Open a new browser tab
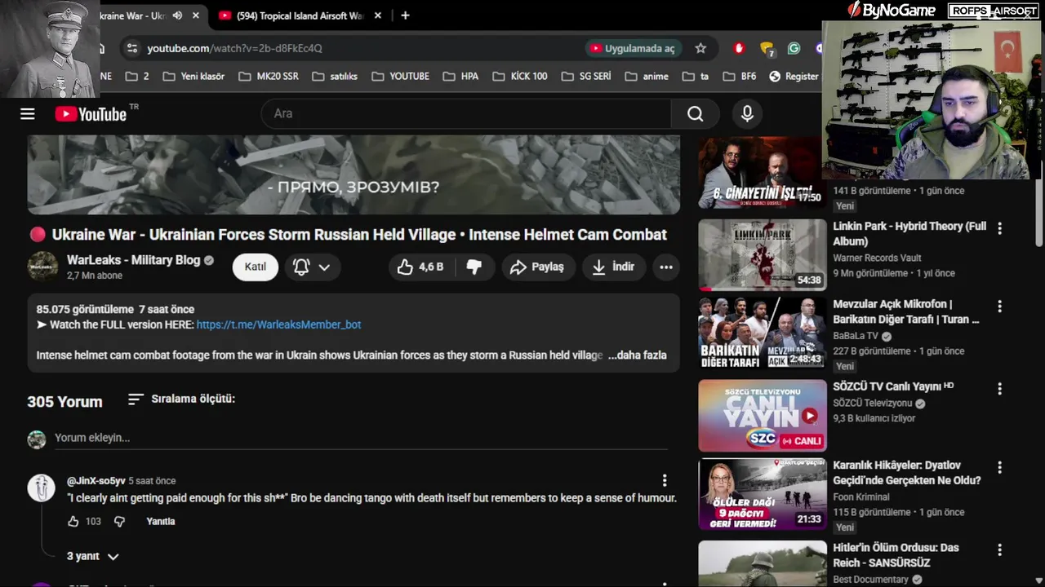Viewport: 1045px width, 587px height. 405,15
